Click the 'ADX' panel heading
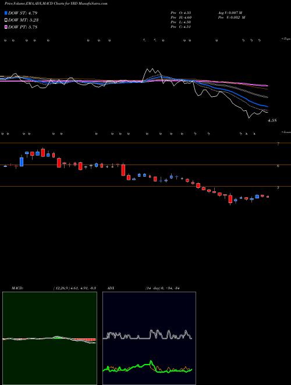291x385 pixels. (111, 288)
